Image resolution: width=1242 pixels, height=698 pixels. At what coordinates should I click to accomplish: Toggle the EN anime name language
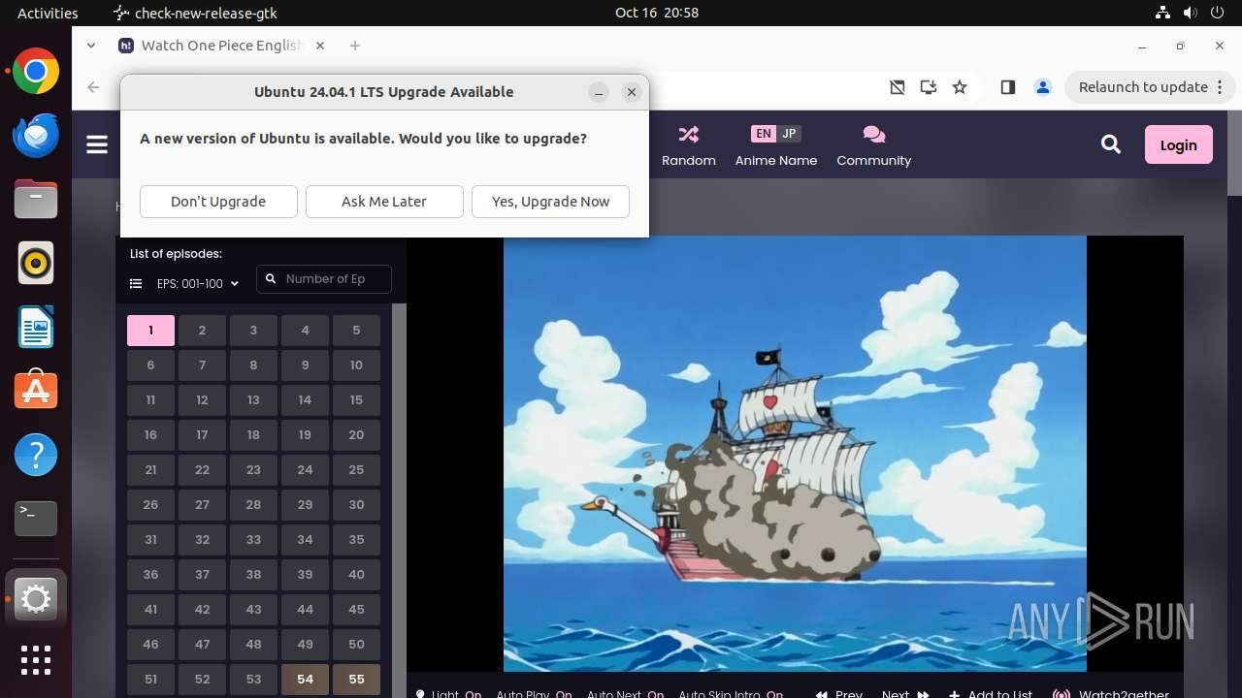[764, 134]
